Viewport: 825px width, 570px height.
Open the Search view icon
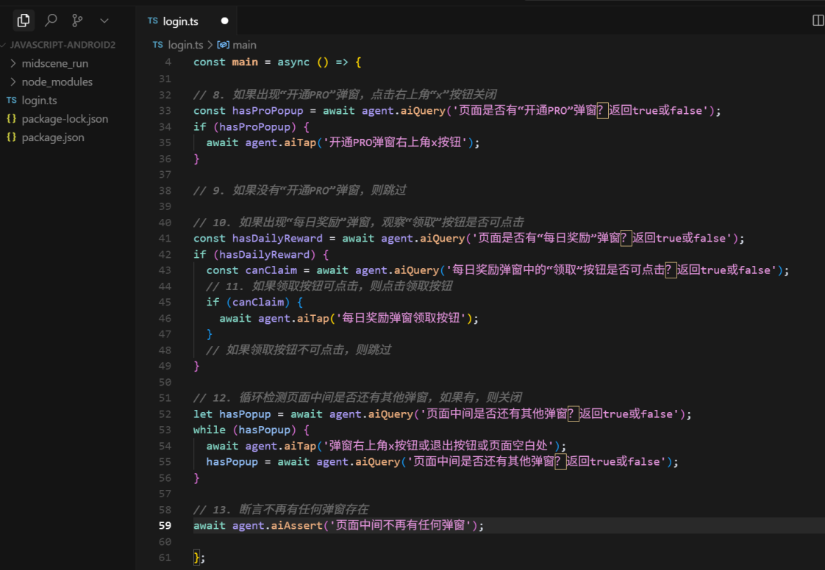coord(51,21)
